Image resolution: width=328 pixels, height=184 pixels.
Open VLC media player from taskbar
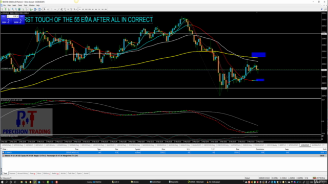coord(213,182)
